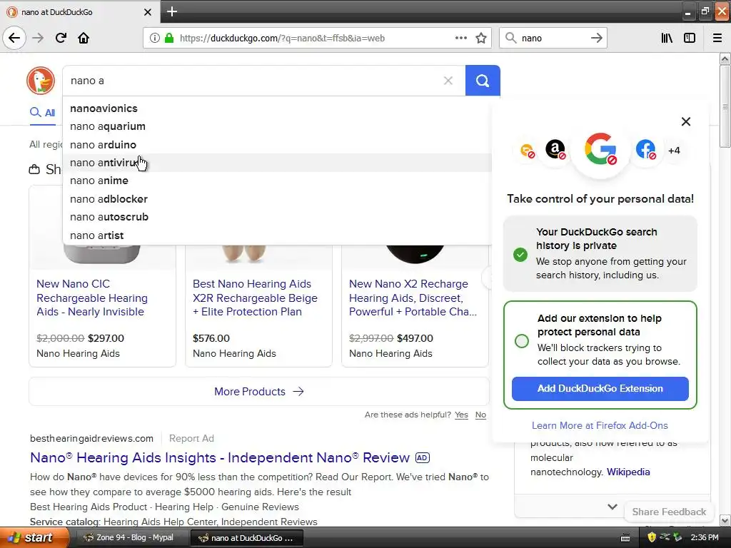731x548 pixels.
Task: Click Report Ad link
Action: coord(191,439)
